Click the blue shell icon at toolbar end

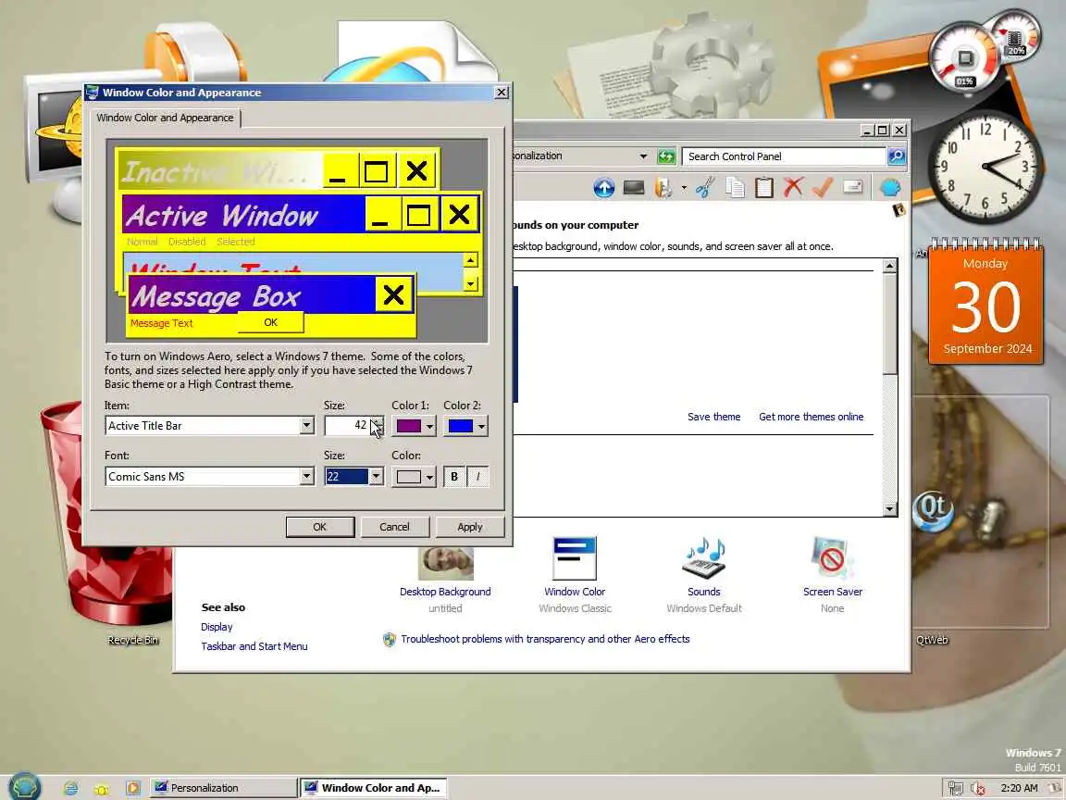(x=890, y=187)
